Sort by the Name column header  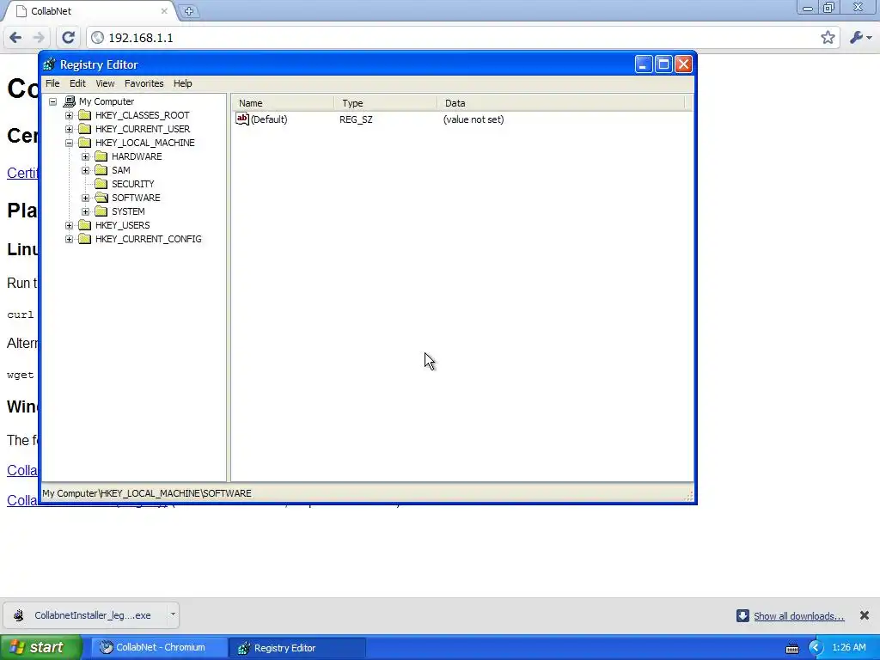tap(284, 103)
